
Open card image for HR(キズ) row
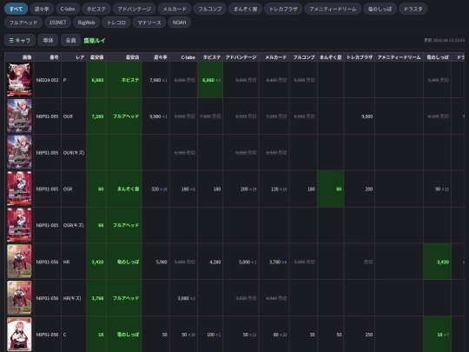pyautogui.click(x=19, y=297)
